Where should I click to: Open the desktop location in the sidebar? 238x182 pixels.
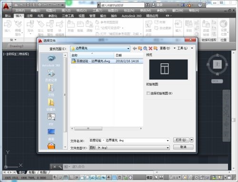coord(51,134)
